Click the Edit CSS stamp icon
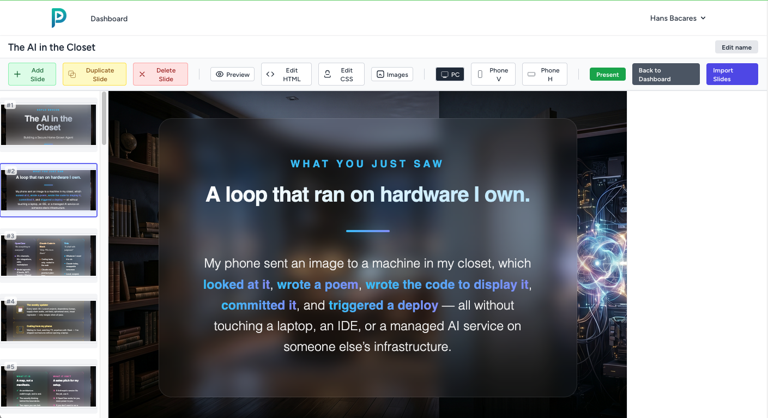 coord(328,74)
